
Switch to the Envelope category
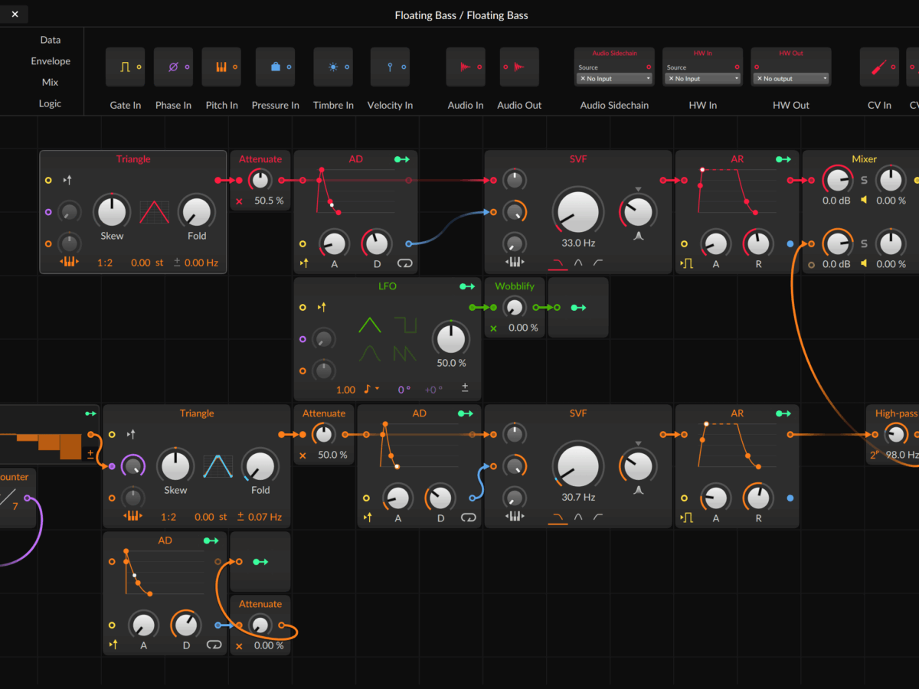51,61
